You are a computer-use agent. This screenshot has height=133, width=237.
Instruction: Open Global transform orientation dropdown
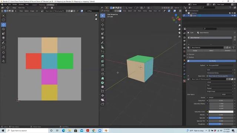130,8
